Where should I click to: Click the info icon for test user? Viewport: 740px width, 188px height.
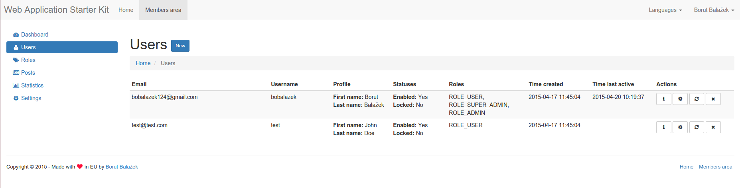(x=663, y=127)
